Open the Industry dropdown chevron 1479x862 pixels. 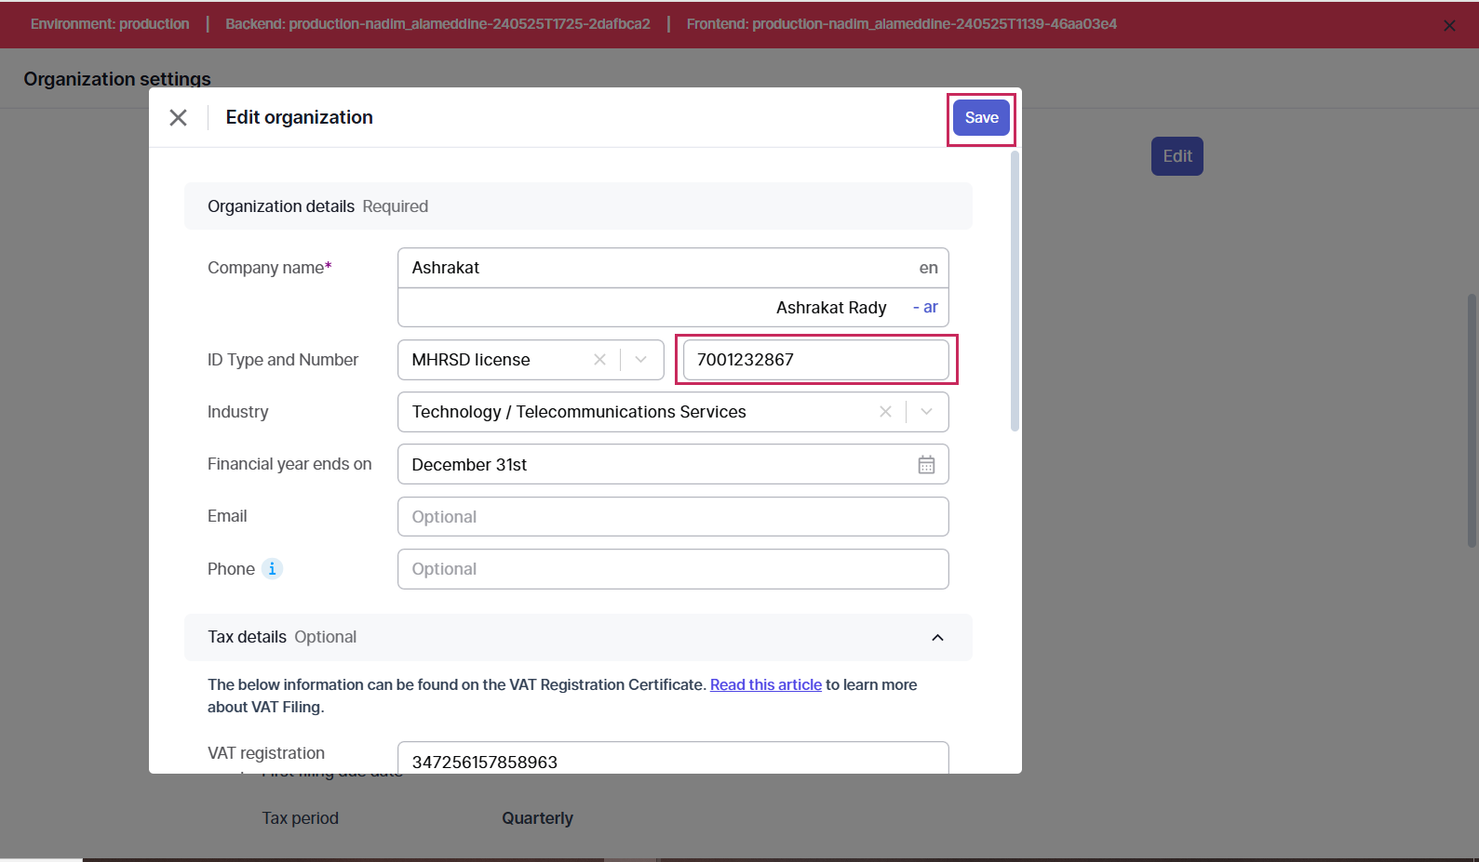click(x=926, y=412)
